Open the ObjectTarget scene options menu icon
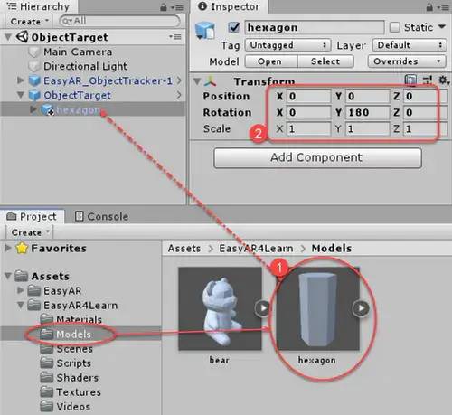The image size is (452, 415). 175,37
